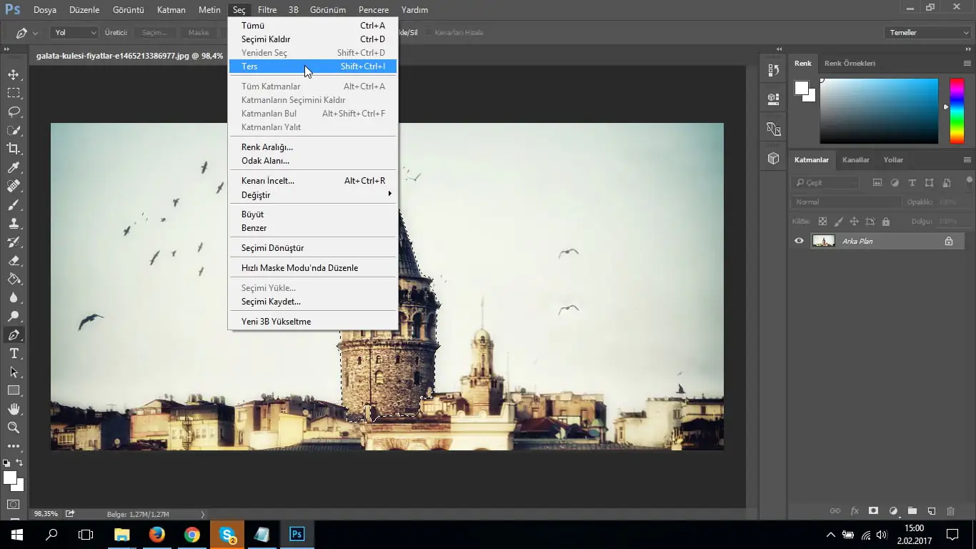Viewport: 976px width, 549px height.
Task: Activate the Horizontal Type tool
Action: coord(14,354)
